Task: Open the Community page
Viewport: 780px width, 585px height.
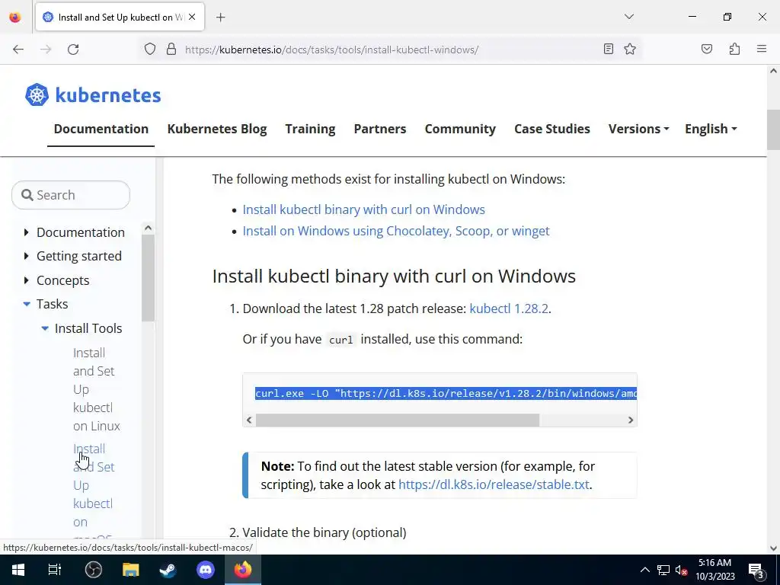Action: pos(460,129)
